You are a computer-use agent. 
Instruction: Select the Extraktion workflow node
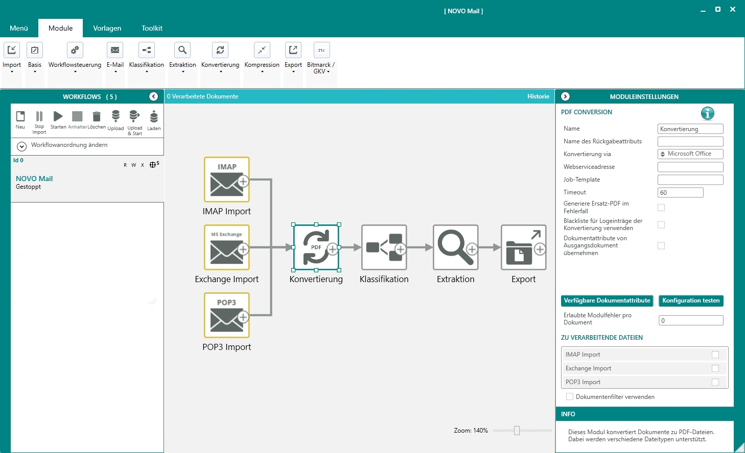click(456, 247)
